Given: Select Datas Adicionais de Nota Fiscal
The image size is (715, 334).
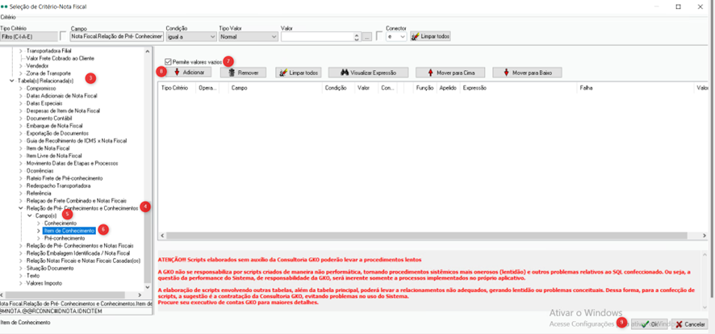Looking at the screenshot, I should click(61, 96).
